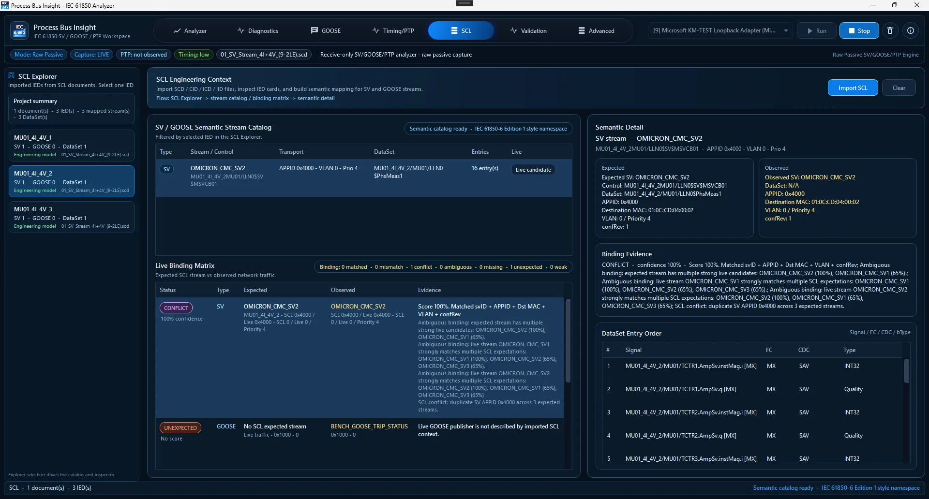
Task: Select OMICRON_CMC_SV2 catalog row name
Action: (x=218, y=168)
